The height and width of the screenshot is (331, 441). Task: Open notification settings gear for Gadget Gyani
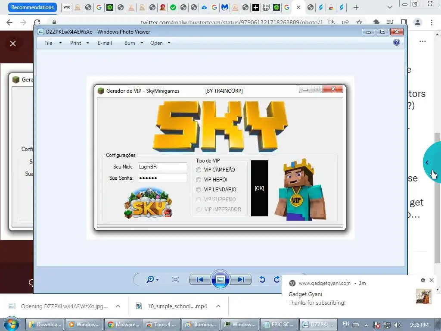click(x=423, y=280)
